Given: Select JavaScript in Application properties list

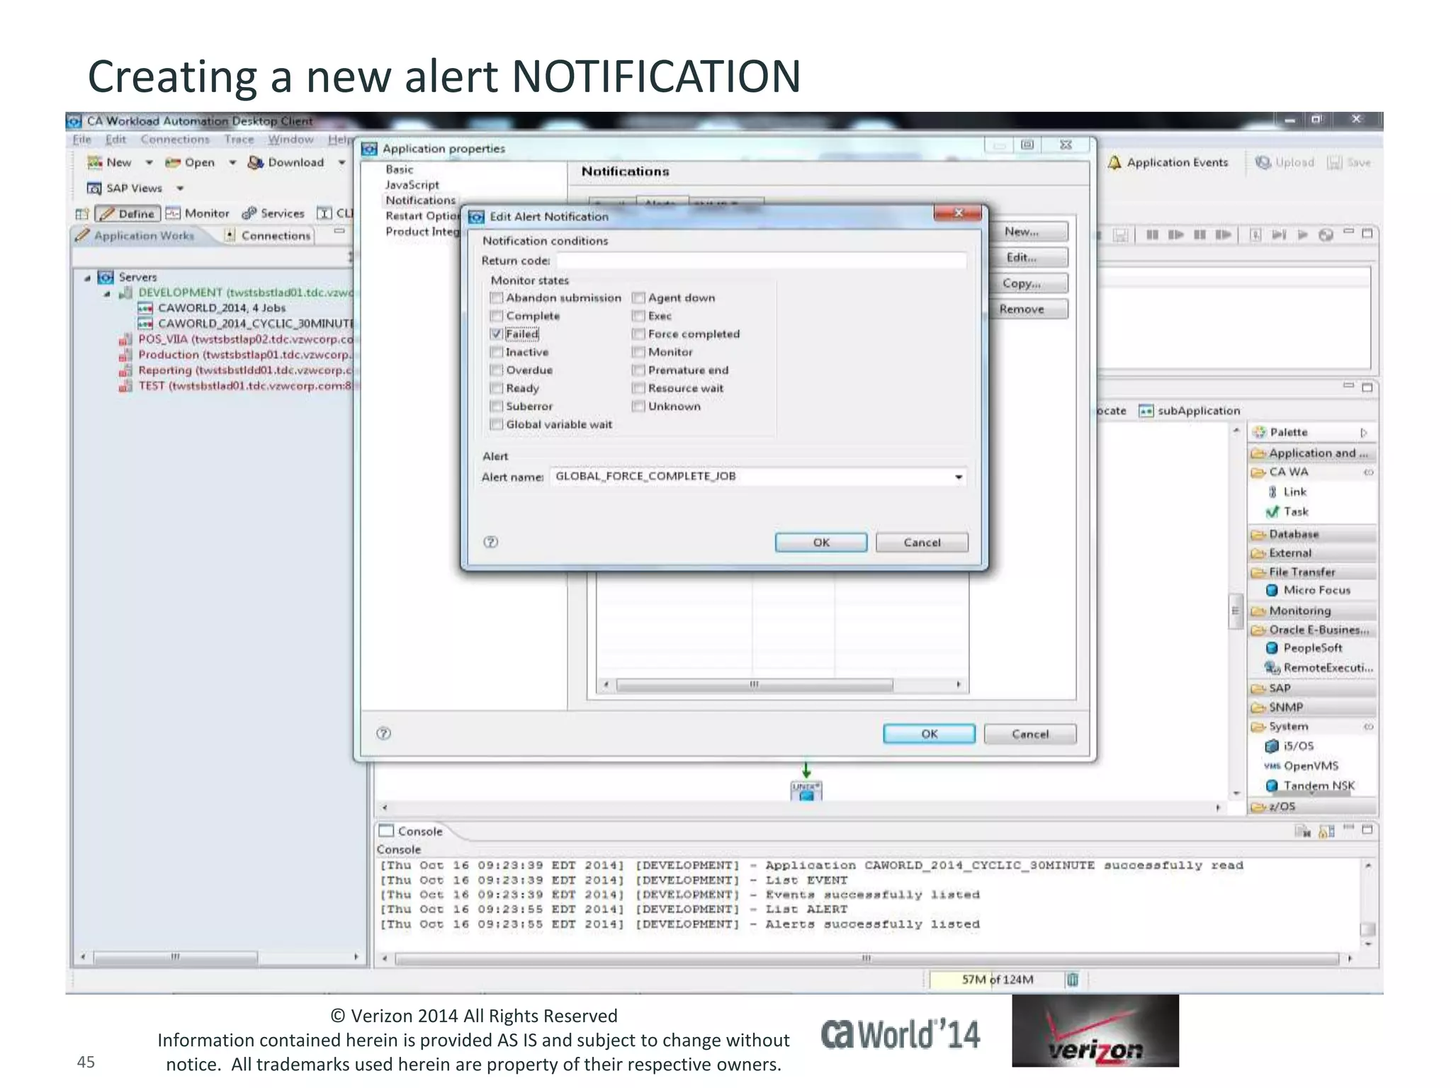Looking at the screenshot, I should [412, 185].
